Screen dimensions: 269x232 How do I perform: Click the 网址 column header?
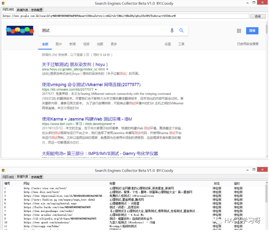26,184
